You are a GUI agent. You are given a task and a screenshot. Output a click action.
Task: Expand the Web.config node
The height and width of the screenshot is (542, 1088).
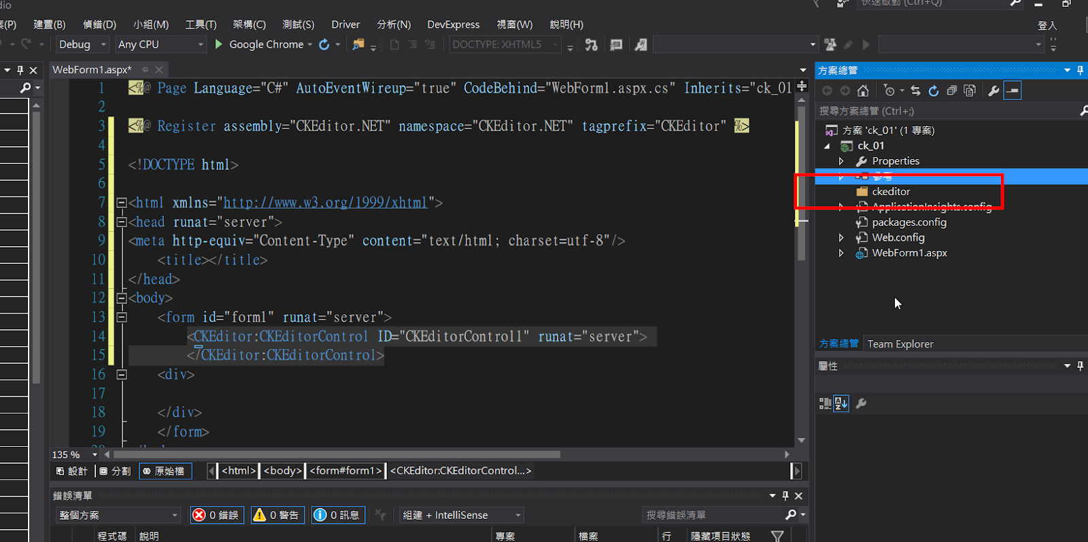coord(841,237)
